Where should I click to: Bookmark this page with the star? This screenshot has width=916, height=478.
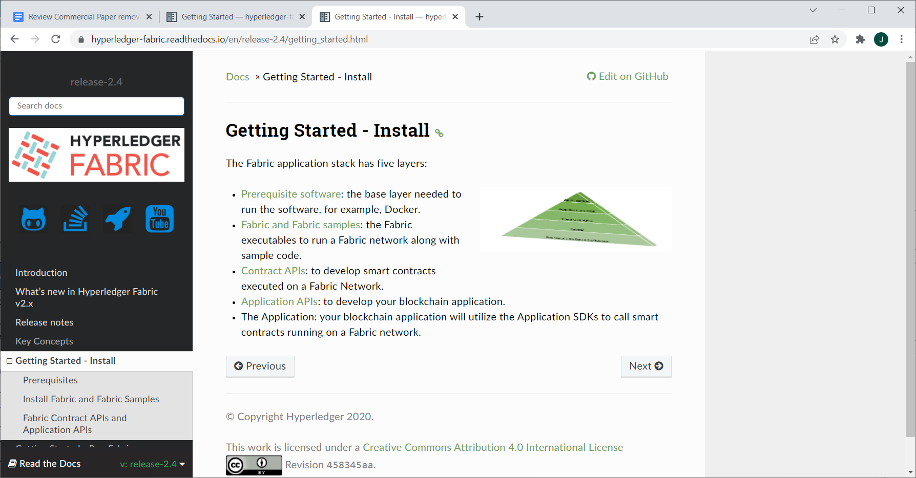point(835,39)
